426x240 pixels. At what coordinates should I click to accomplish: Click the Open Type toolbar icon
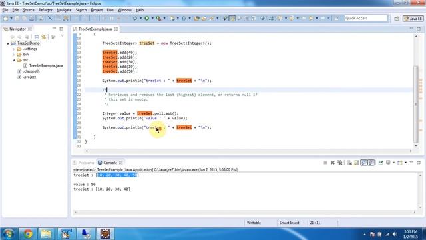[x=197, y=18]
